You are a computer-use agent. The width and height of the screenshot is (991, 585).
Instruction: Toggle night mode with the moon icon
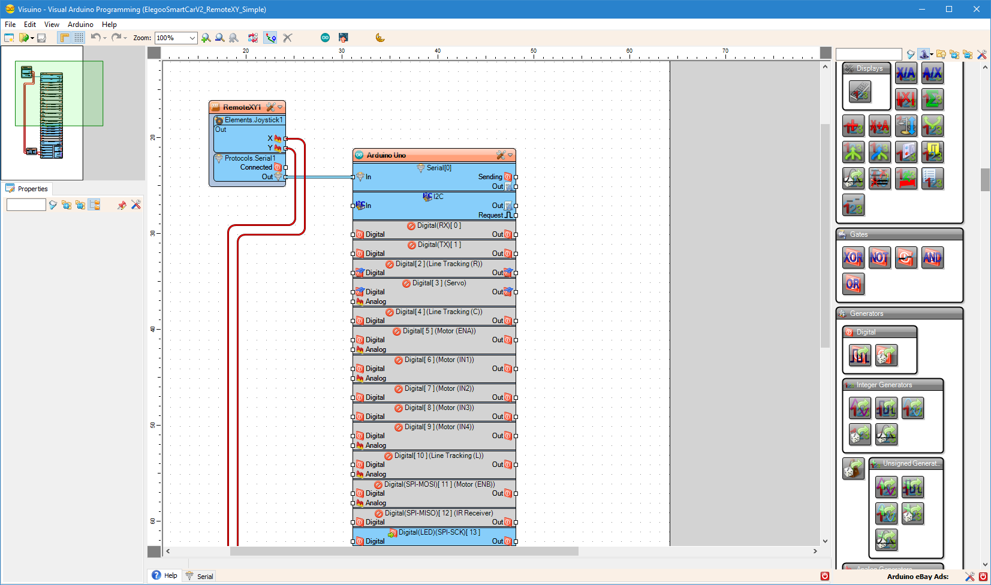tap(379, 38)
